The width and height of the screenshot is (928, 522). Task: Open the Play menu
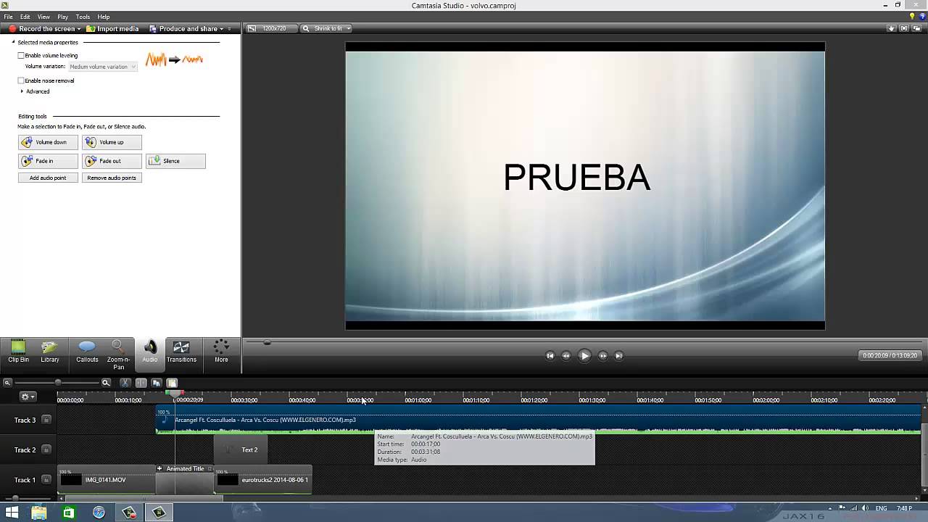(63, 17)
